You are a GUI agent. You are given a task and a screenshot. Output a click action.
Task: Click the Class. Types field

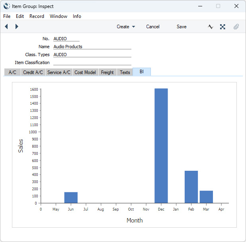tap(92, 55)
